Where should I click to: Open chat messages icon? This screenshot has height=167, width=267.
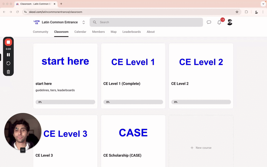[209, 22]
